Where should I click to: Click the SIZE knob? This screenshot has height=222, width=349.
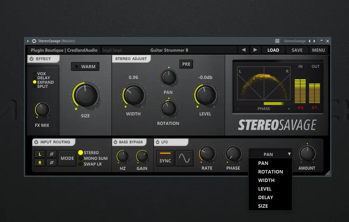point(86,95)
